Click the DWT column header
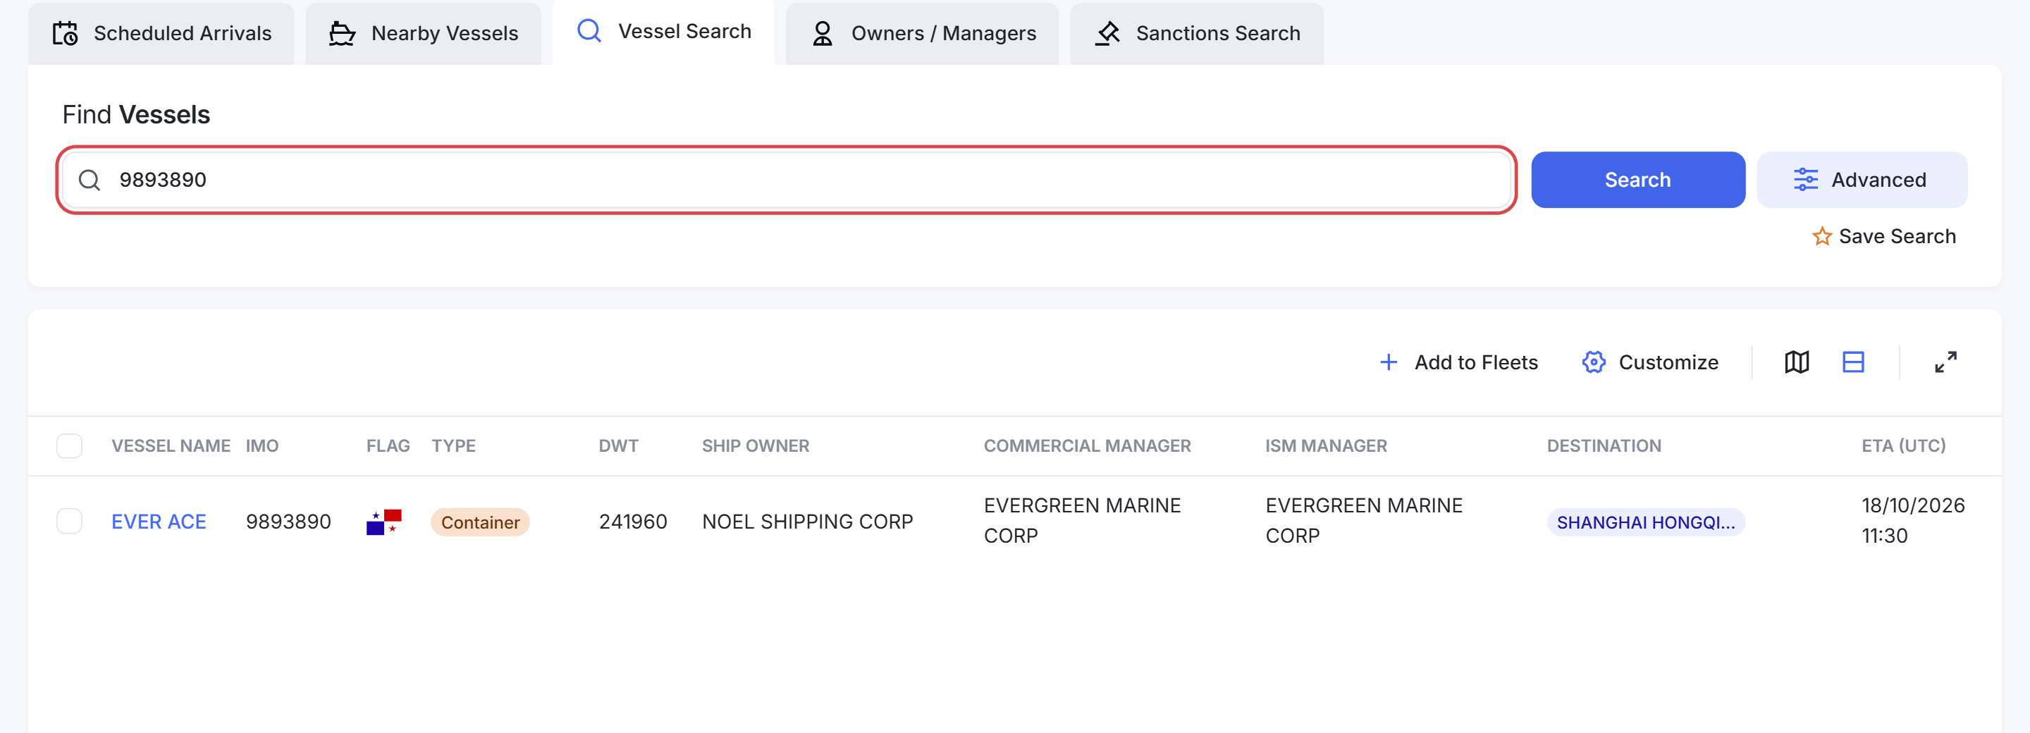This screenshot has width=2030, height=733. pos(618,446)
